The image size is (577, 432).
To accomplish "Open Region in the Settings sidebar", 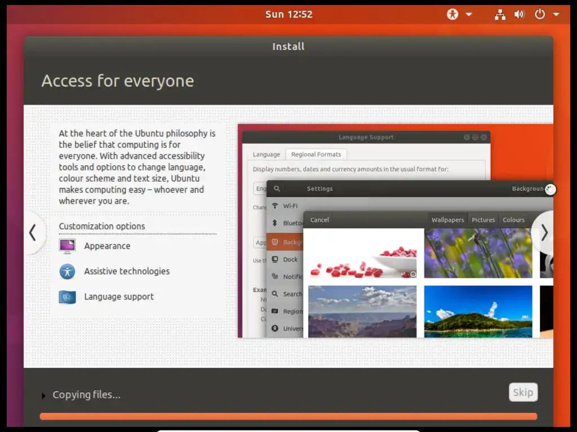I will [x=285, y=311].
